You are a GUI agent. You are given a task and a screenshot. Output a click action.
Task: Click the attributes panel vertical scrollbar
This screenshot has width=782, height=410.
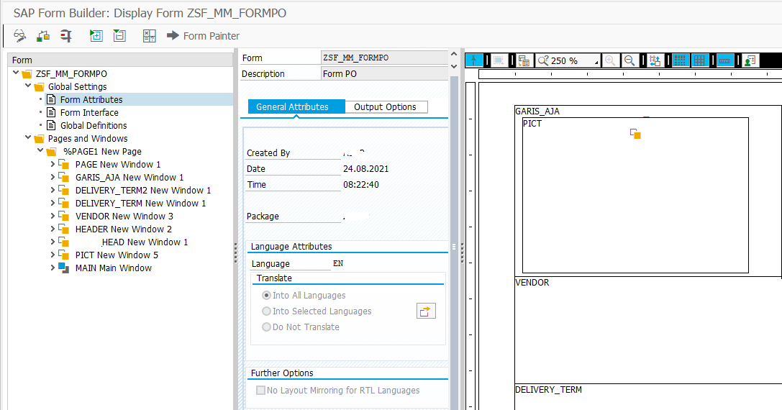454,243
